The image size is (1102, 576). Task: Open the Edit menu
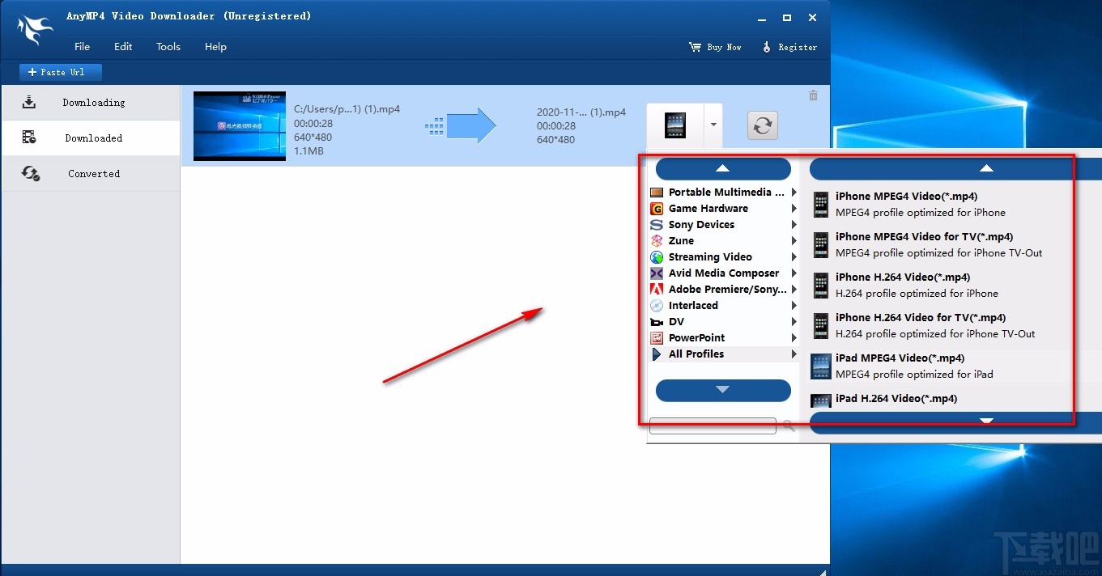coord(123,47)
